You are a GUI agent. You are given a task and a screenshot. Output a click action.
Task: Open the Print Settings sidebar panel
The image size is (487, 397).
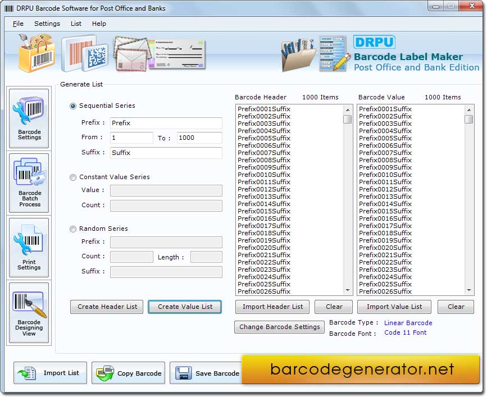click(29, 248)
